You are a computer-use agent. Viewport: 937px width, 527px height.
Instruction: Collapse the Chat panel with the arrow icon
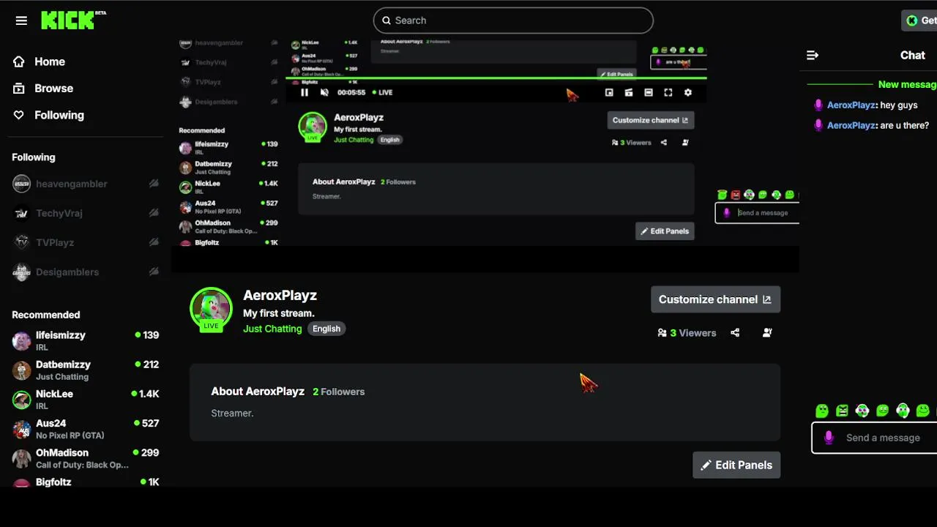click(x=813, y=55)
